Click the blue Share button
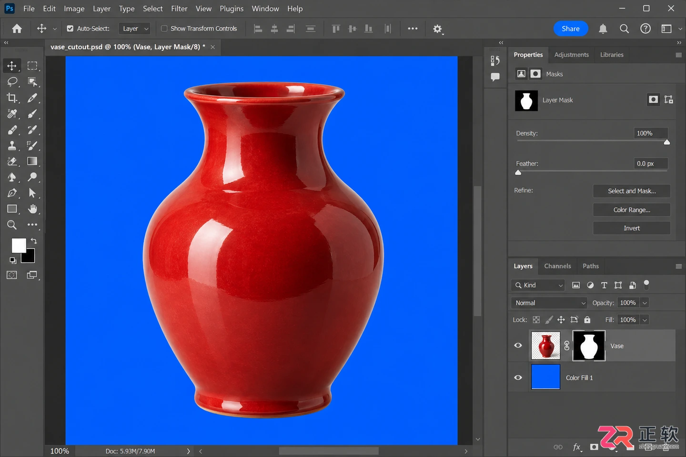Image resolution: width=686 pixels, height=457 pixels. (571, 29)
